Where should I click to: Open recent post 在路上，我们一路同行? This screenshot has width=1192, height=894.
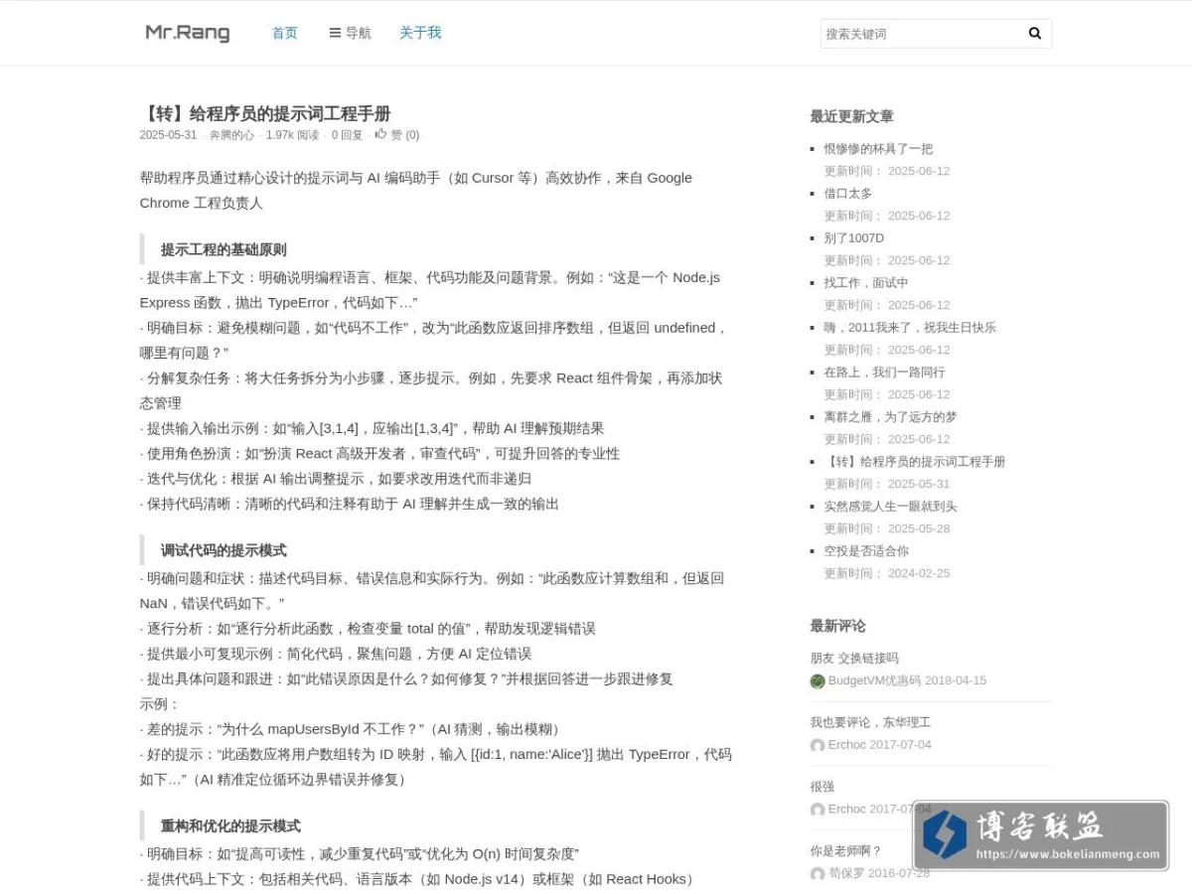(884, 372)
